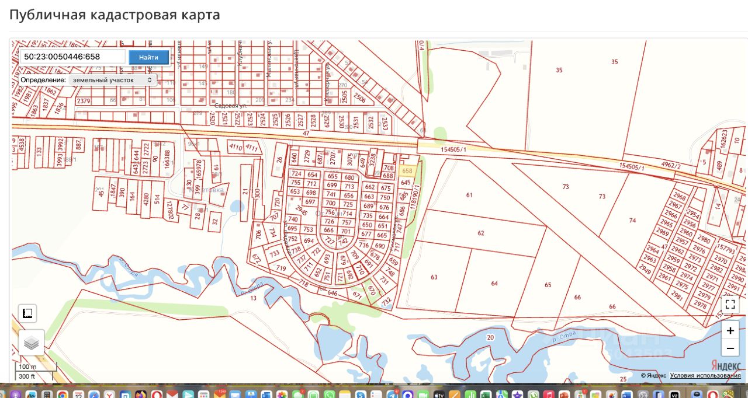Click the Садовая ул. street label
Screen dimensions: 748x398
click(231, 106)
